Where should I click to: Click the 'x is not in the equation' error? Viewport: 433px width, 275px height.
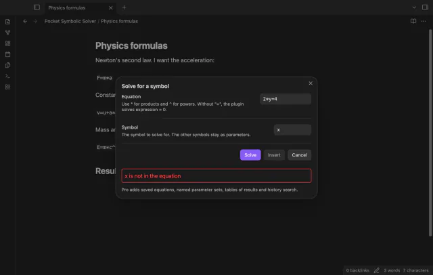pyautogui.click(x=216, y=176)
